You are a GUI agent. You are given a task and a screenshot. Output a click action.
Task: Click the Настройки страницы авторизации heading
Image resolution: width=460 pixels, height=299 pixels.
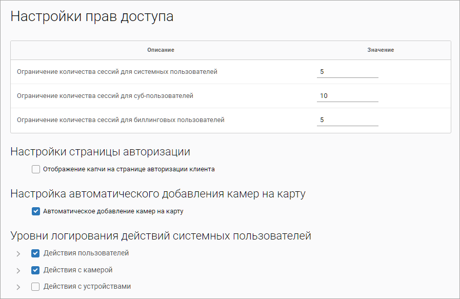[x=100, y=152]
